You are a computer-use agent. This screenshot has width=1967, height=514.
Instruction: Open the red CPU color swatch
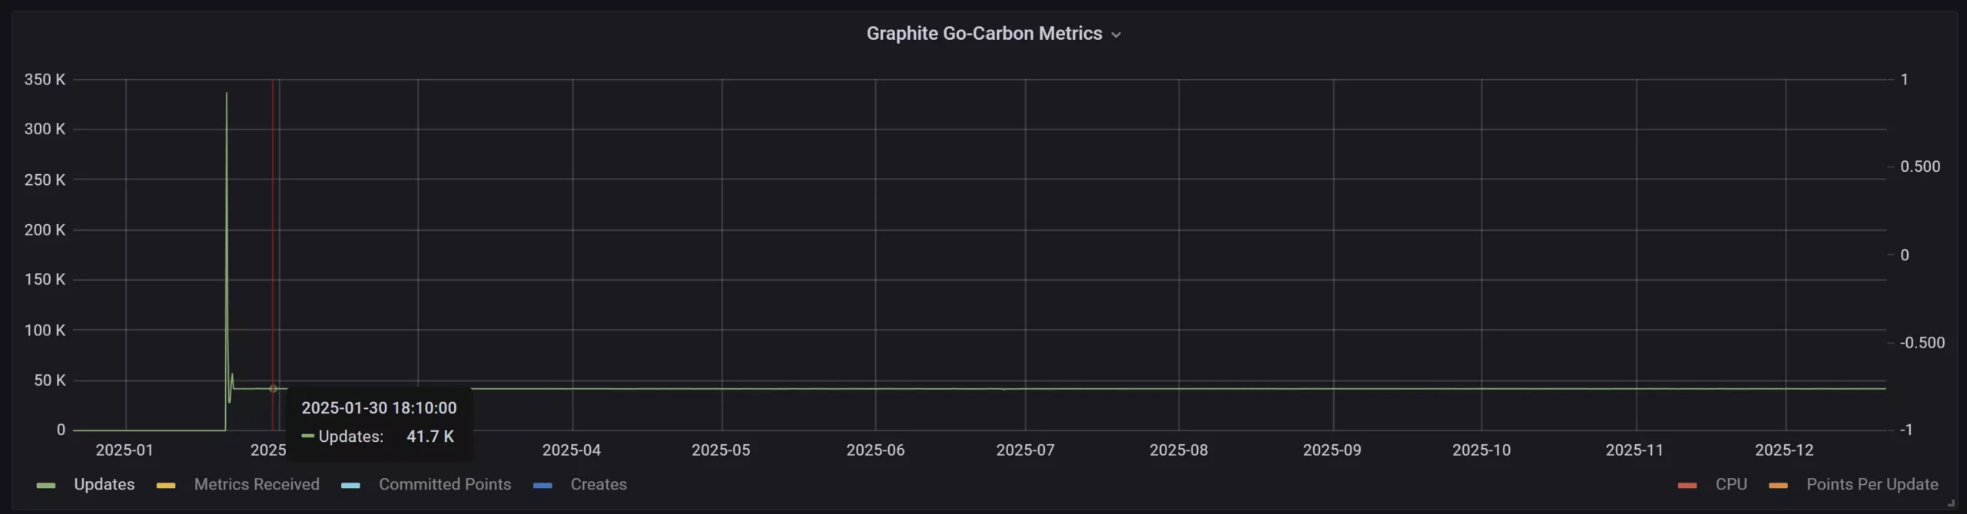pos(1687,485)
